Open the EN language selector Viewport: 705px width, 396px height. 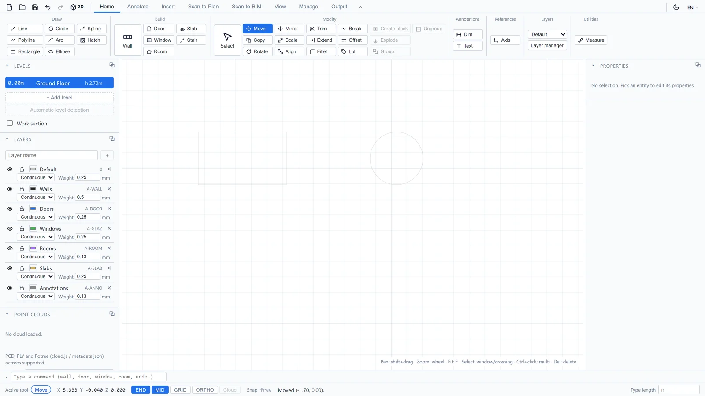coord(693,7)
